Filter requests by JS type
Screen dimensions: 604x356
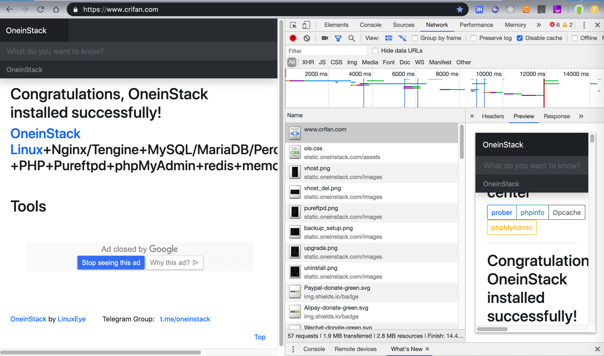coord(322,62)
